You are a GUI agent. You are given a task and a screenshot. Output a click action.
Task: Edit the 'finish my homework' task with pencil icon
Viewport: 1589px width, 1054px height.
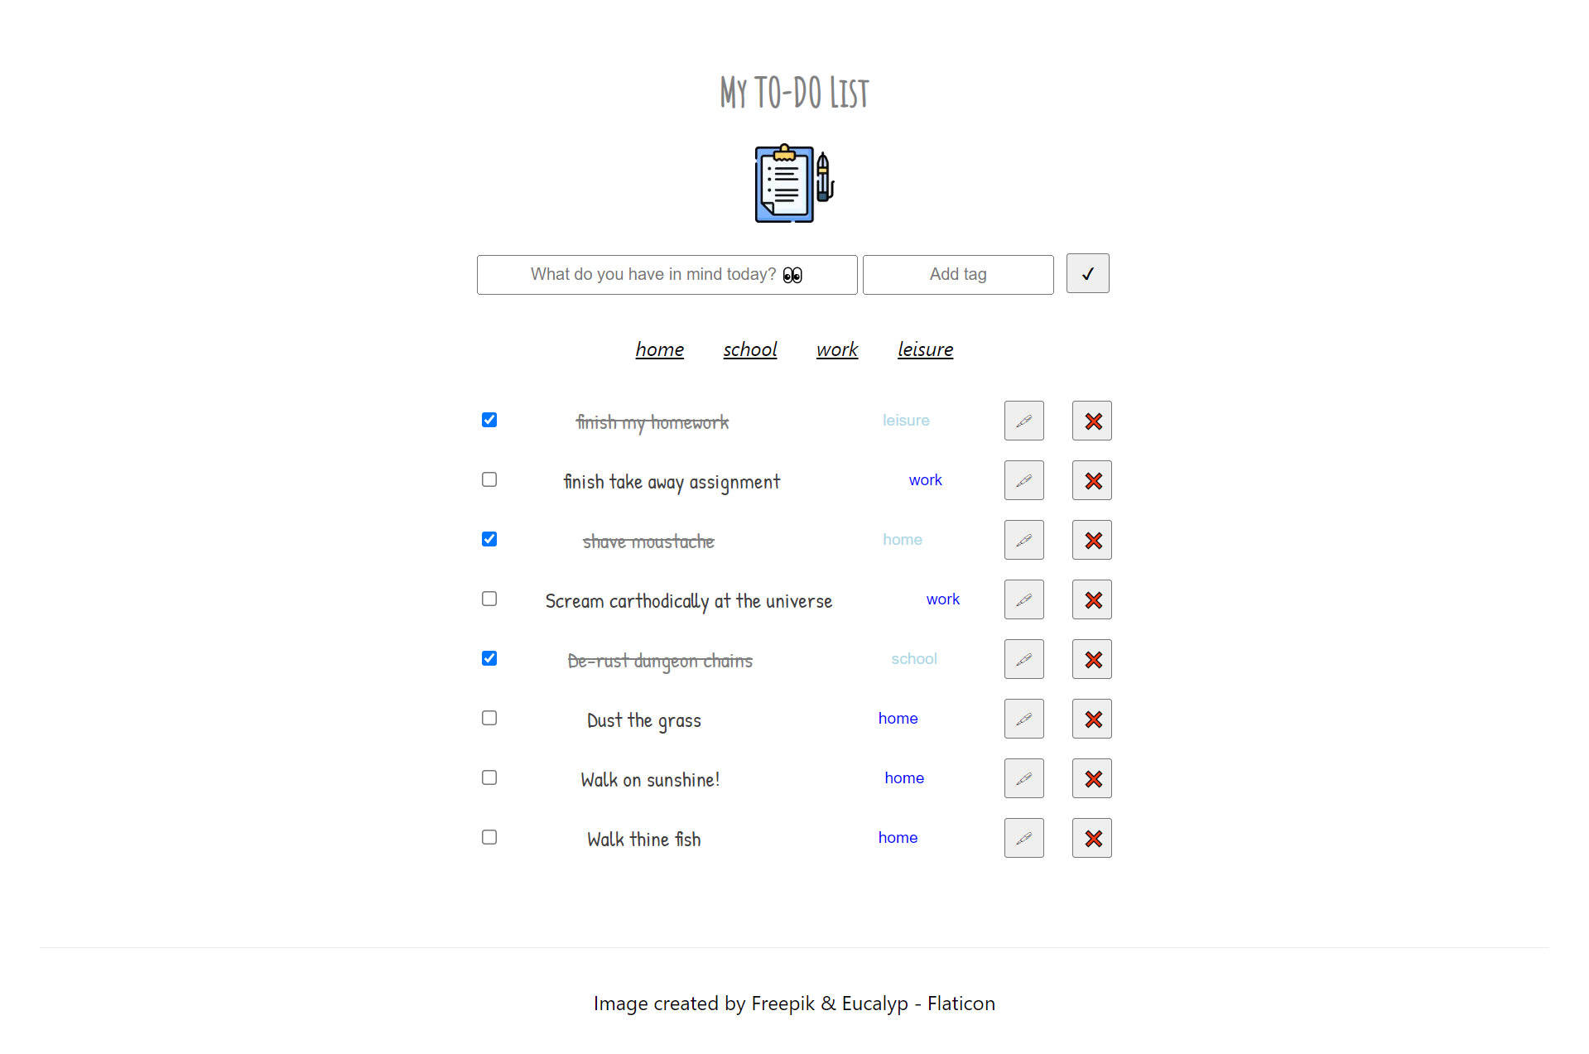(x=1023, y=421)
